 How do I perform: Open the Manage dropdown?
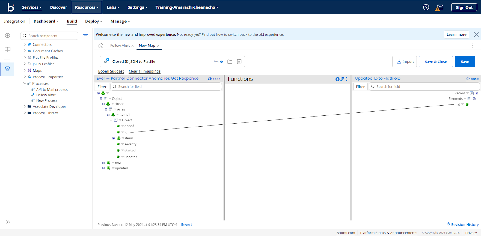tap(120, 21)
